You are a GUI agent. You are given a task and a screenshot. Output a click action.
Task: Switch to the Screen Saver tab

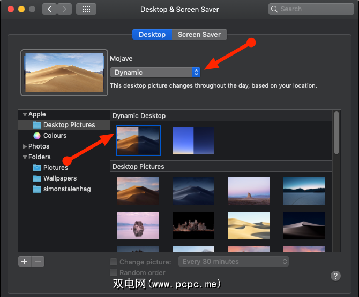(199, 35)
